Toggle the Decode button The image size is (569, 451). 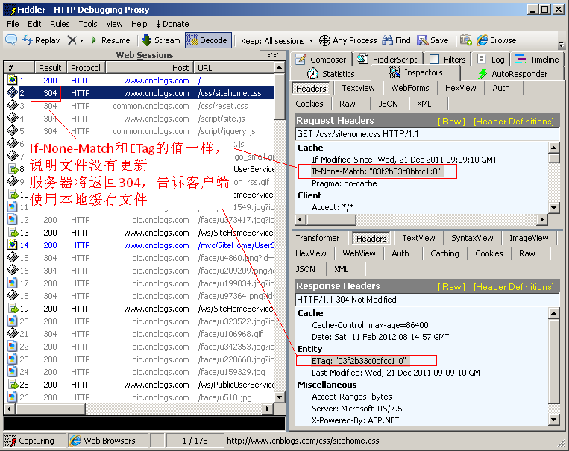208,40
